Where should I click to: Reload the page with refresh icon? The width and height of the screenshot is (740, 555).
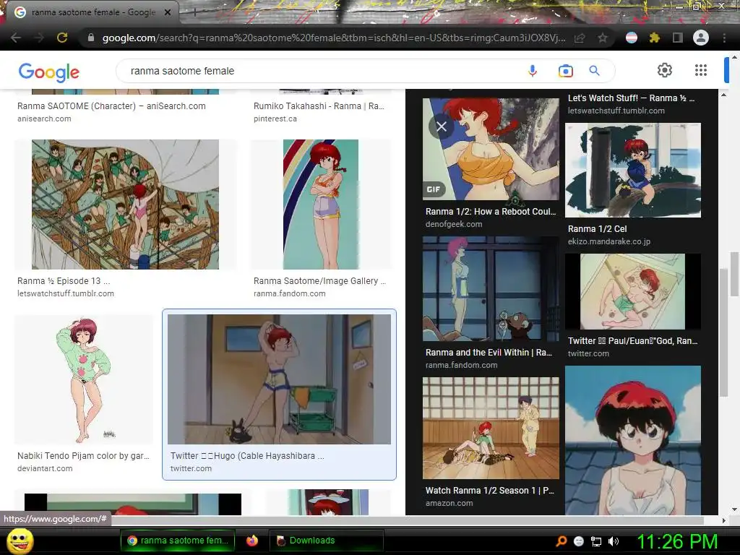[62, 38]
